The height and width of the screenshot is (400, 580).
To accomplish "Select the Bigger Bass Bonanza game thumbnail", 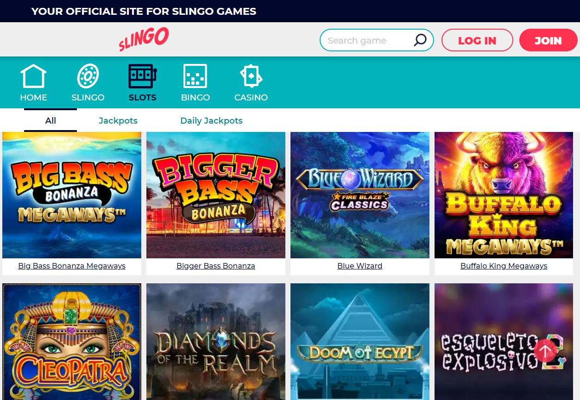I will click(x=216, y=195).
